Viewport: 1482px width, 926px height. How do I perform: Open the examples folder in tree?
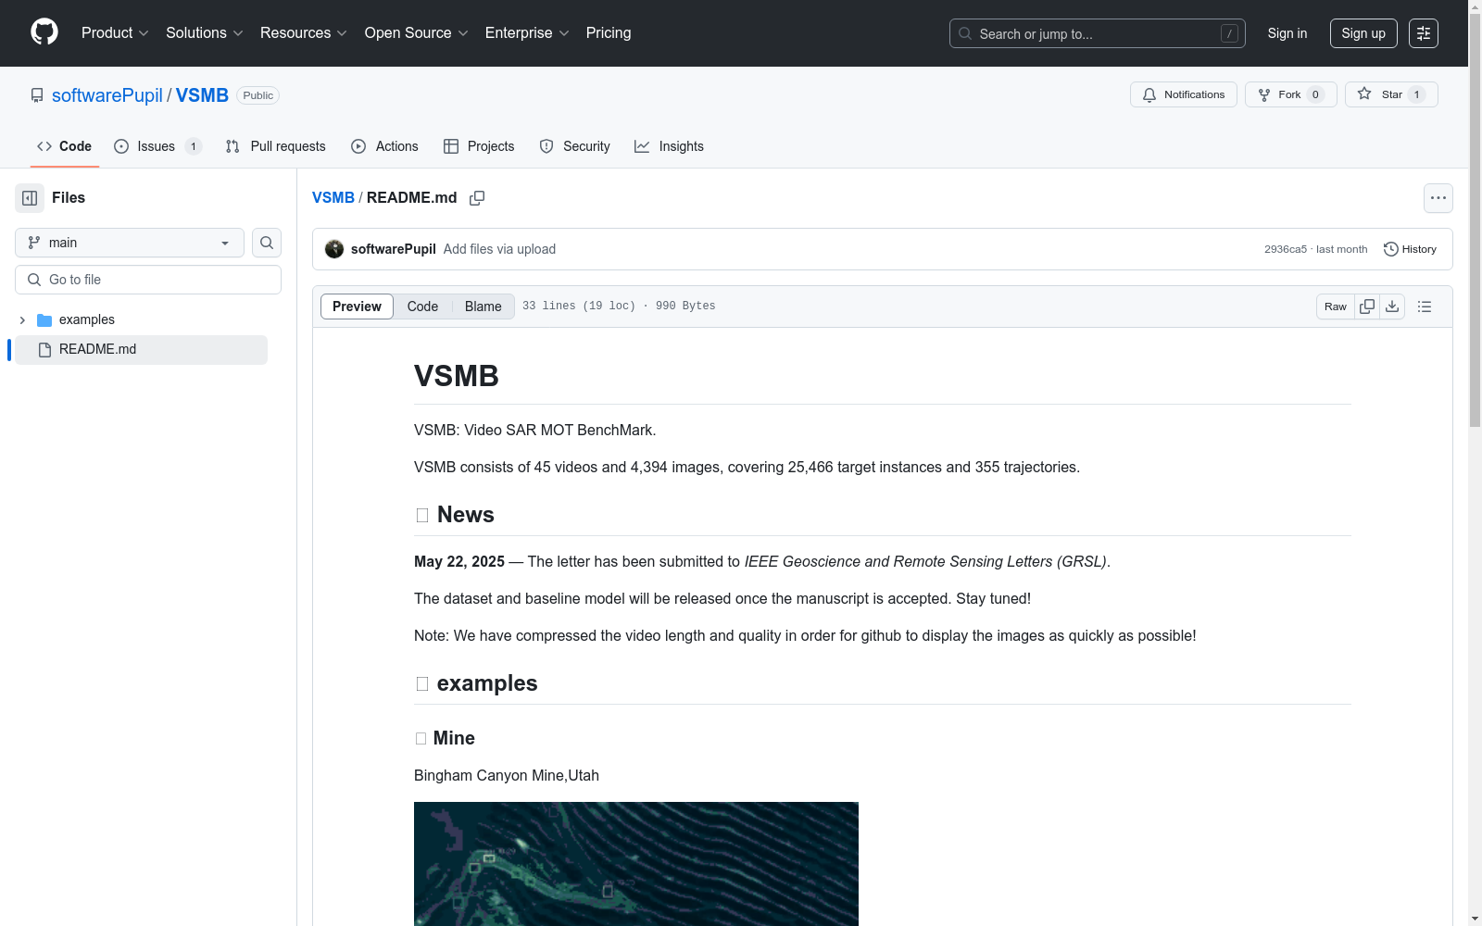[87, 320]
